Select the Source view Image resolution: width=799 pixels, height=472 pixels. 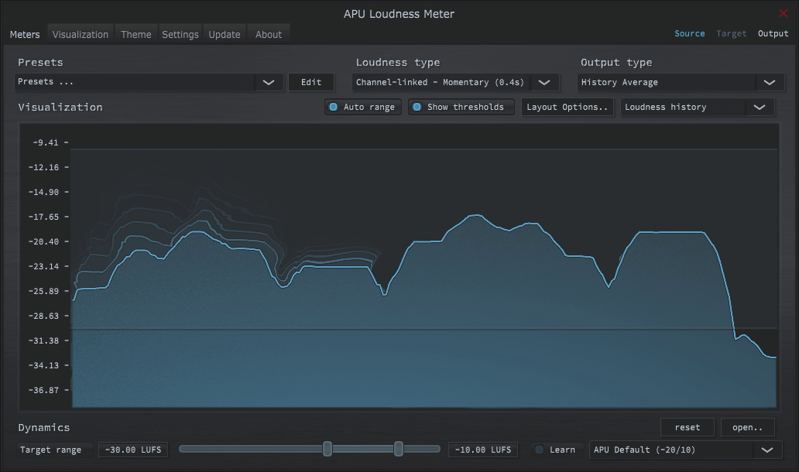click(x=689, y=33)
